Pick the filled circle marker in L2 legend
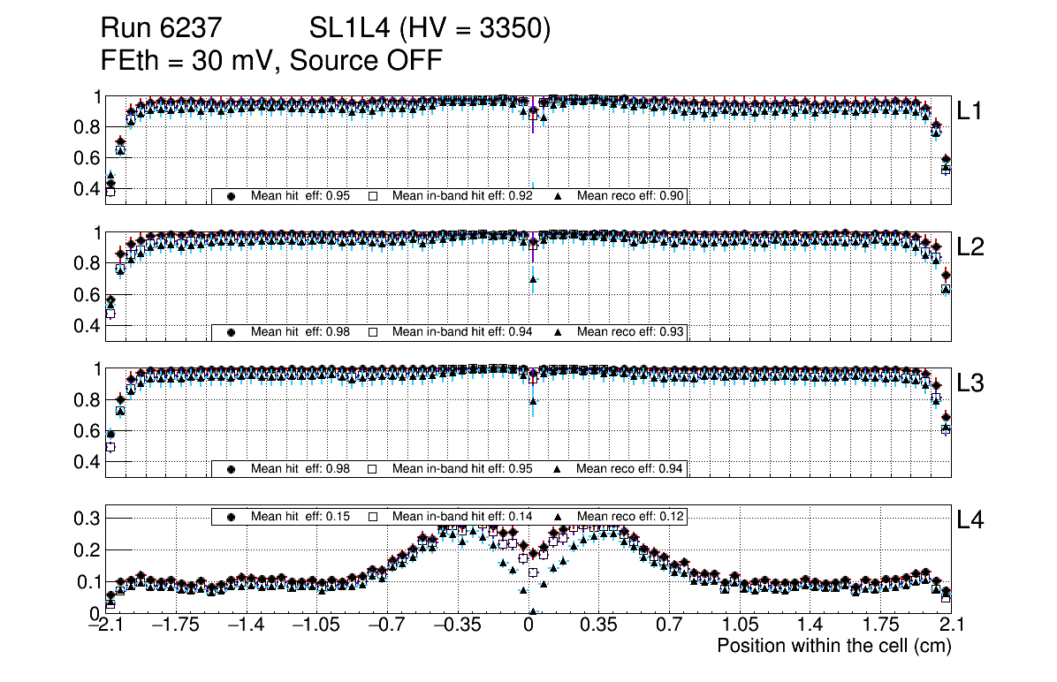 pyautogui.click(x=232, y=332)
